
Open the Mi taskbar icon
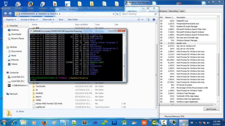[144, 123]
